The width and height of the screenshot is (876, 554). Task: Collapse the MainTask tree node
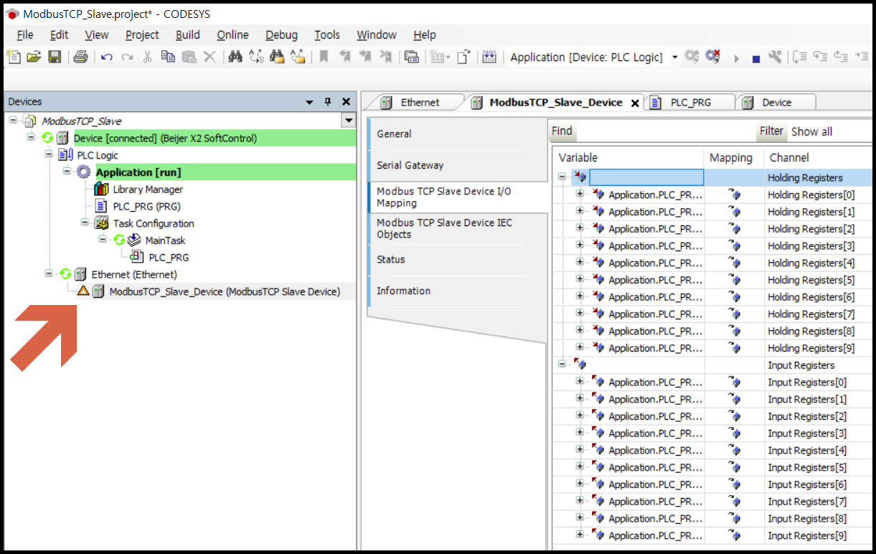click(103, 240)
